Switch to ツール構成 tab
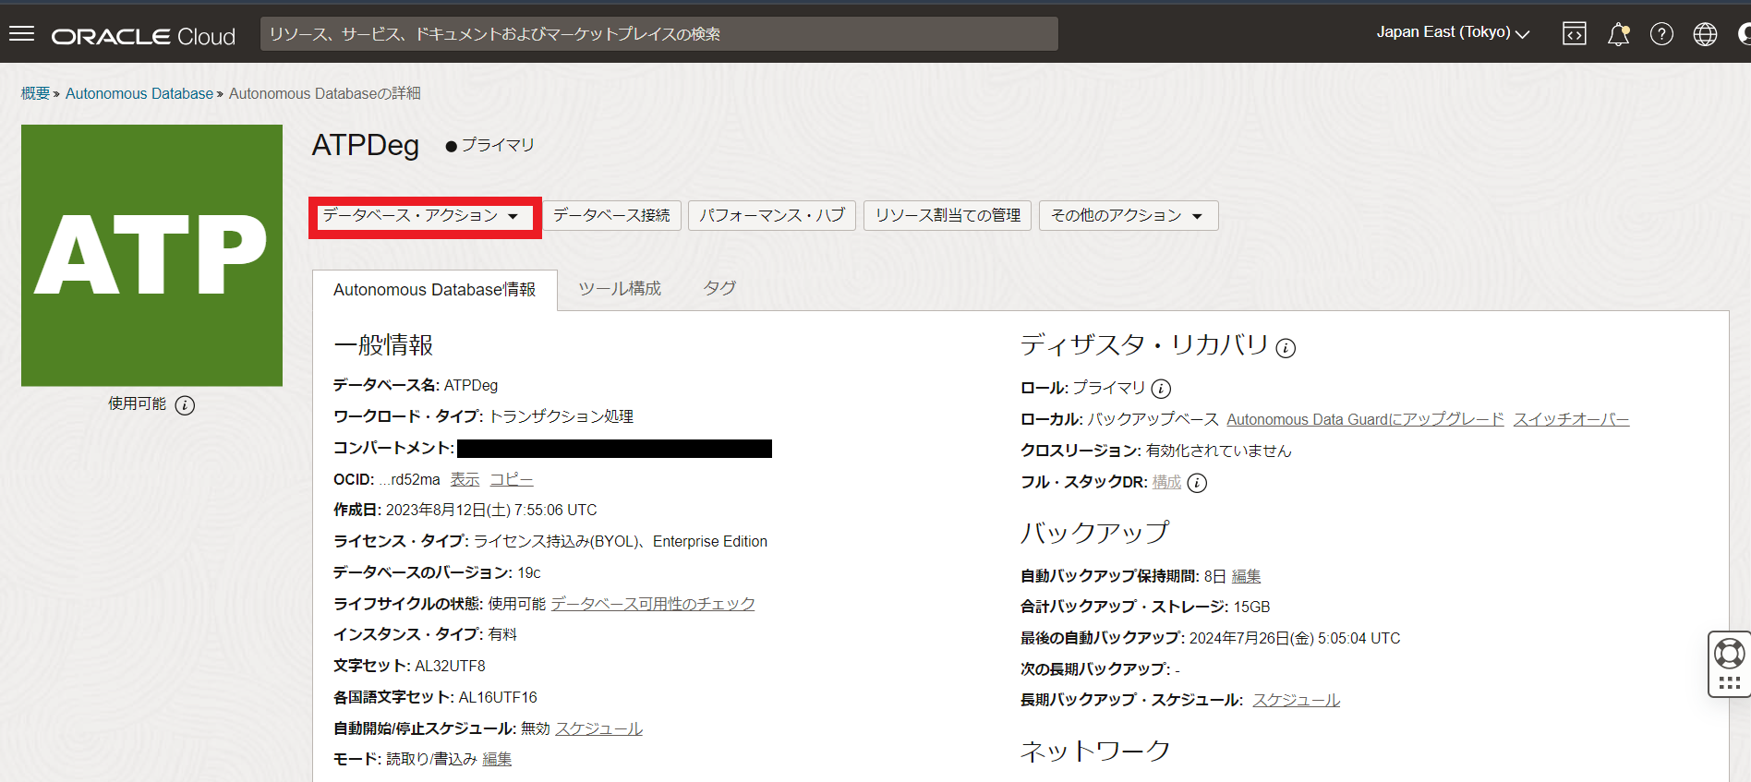The width and height of the screenshot is (1751, 782). [620, 289]
